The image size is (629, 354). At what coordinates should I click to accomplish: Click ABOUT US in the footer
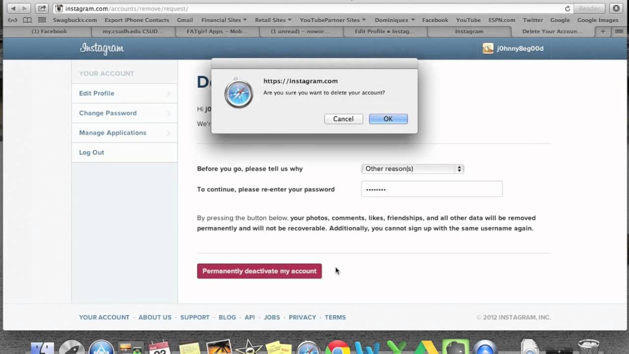tap(155, 318)
